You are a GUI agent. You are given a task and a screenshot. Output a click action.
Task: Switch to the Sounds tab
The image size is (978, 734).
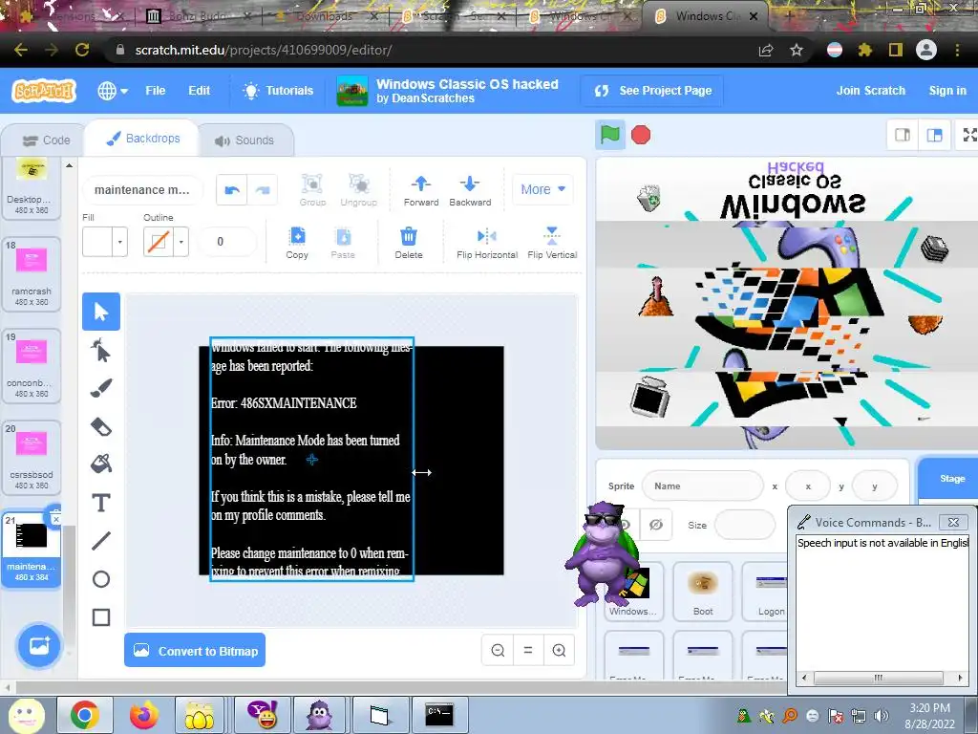pos(244,140)
